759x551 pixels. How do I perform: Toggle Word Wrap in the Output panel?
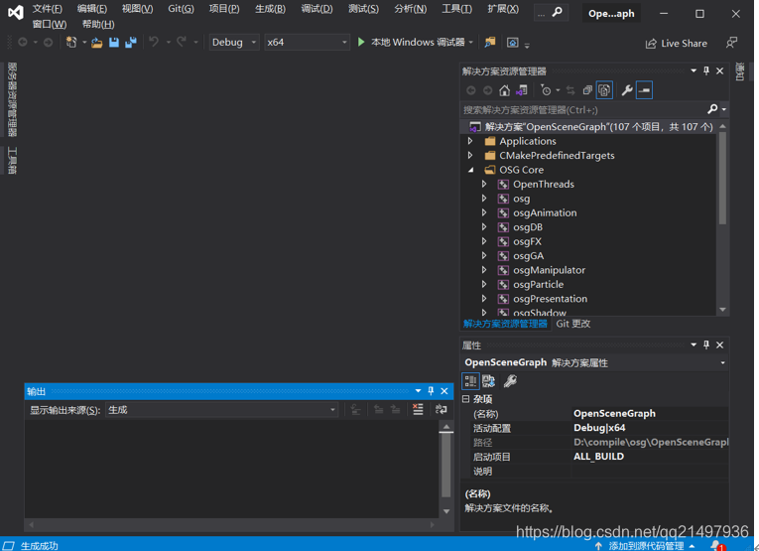coord(441,410)
